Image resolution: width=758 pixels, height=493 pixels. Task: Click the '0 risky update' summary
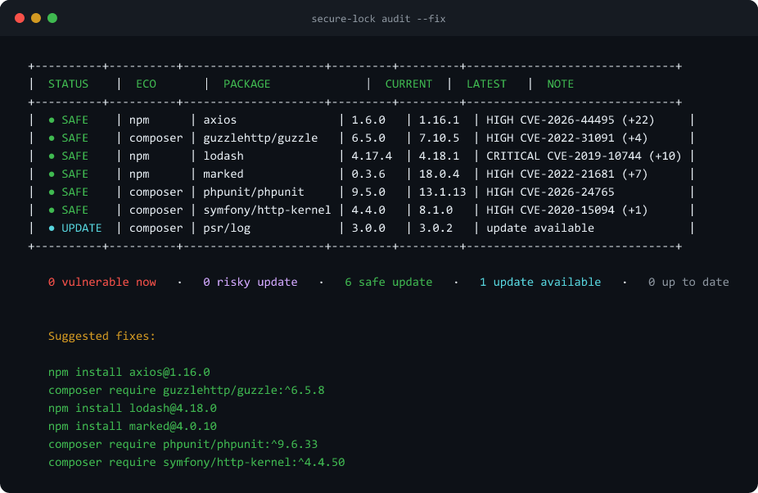(250, 282)
